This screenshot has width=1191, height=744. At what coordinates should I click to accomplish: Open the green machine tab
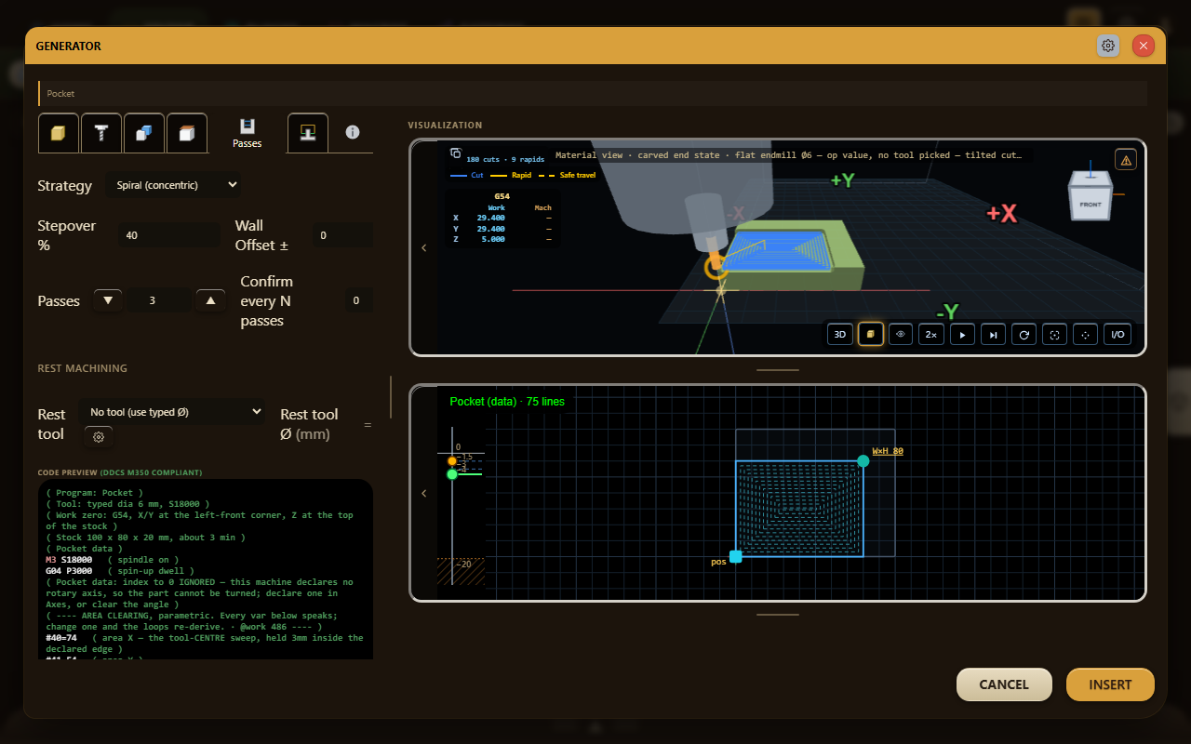[x=308, y=133]
